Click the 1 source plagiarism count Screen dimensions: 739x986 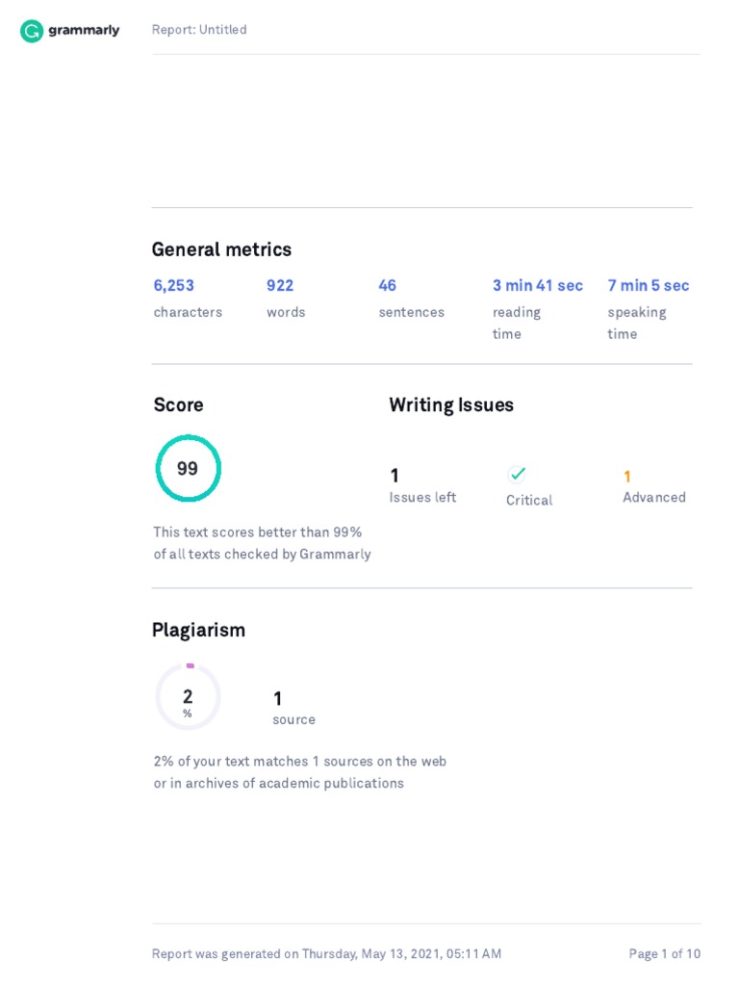[x=278, y=699]
